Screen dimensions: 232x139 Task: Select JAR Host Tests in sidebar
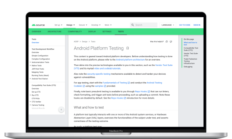click(x=38, y=69)
